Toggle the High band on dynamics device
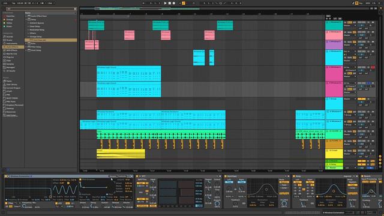This screenshot has height=216, width=384. pyautogui.click(x=141, y=183)
